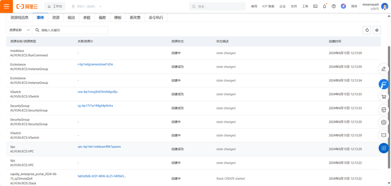The height and width of the screenshot is (186, 391).
Task: Open the chat feedback floating icon
Action: (384, 135)
